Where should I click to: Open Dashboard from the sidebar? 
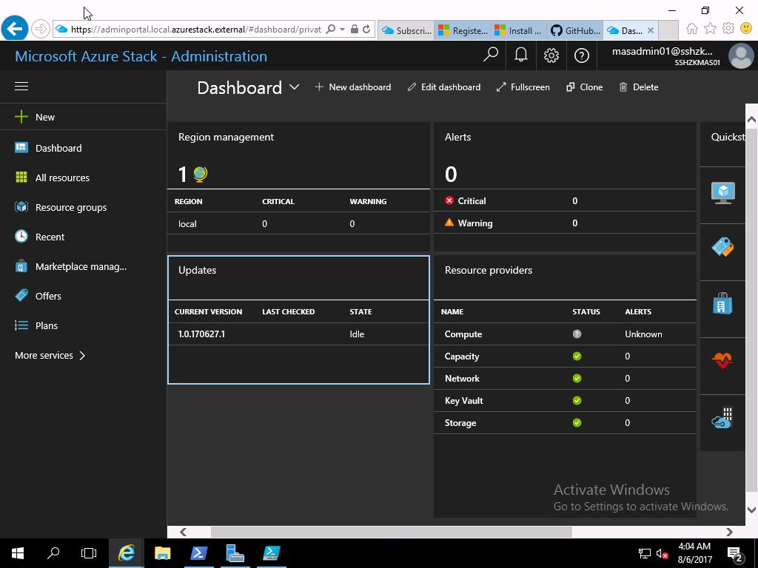click(x=58, y=148)
